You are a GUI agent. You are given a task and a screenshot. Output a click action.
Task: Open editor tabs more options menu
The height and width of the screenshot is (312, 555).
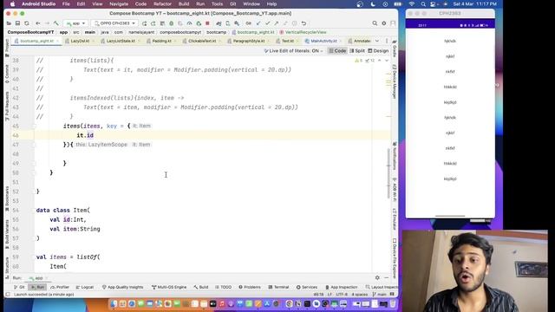click(387, 41)
